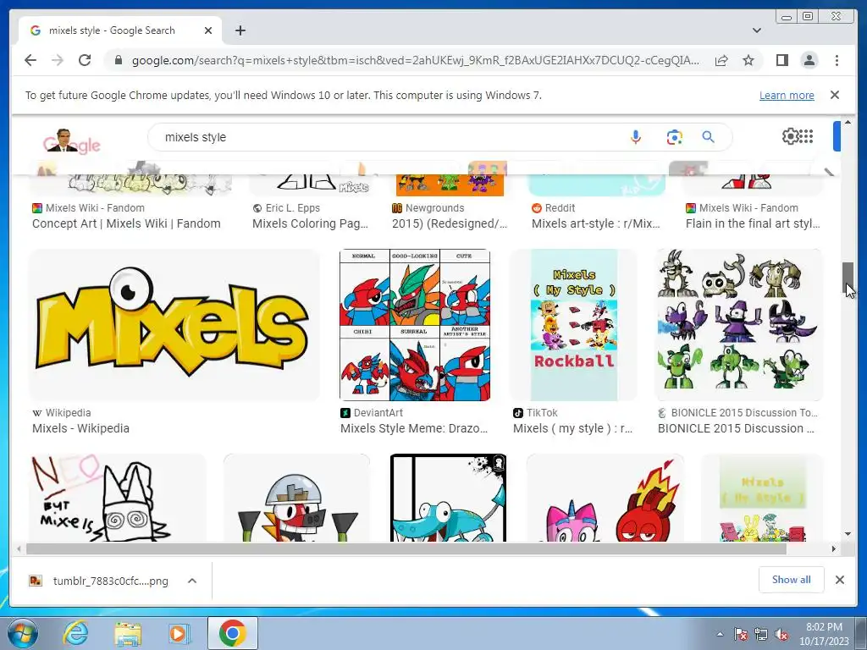Open the BIONICLE 2015 Discussion link
The height and width of the screenshot is (650, 867).
pos(736,428)
